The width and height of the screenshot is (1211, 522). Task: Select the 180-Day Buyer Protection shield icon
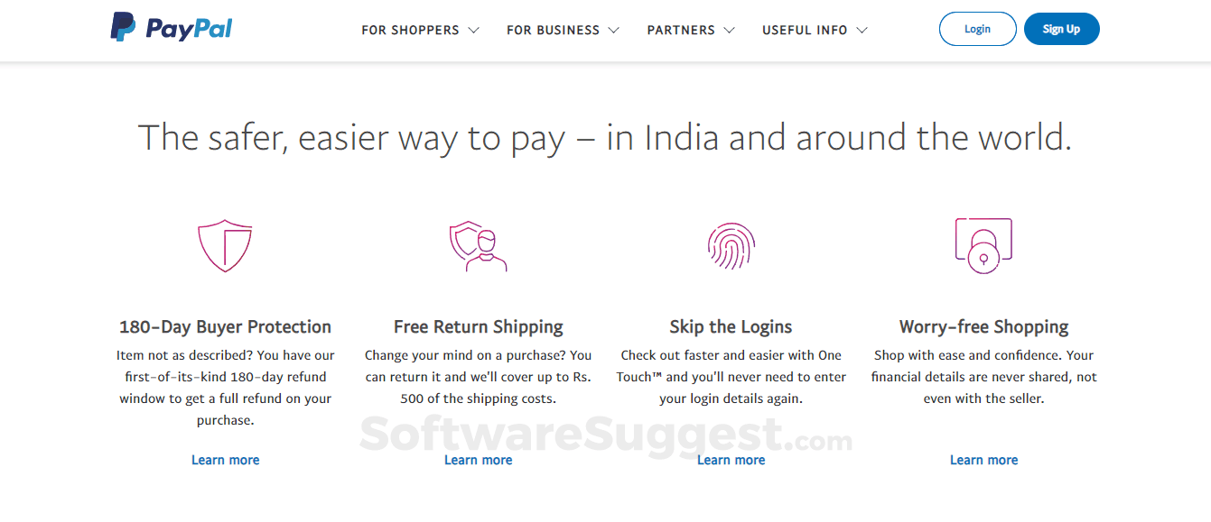tap(225, 244)
